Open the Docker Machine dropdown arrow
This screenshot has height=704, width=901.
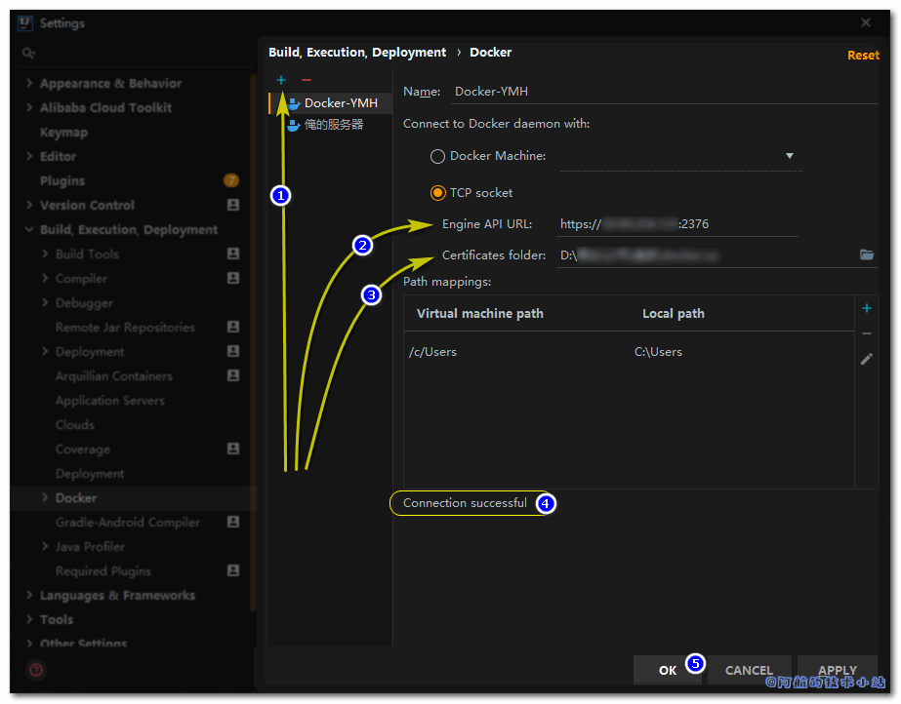(x=790, y=156)
